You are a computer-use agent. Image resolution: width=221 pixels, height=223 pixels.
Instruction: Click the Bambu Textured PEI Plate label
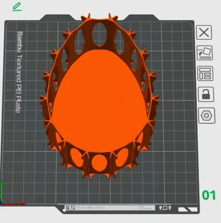(19, 72)
